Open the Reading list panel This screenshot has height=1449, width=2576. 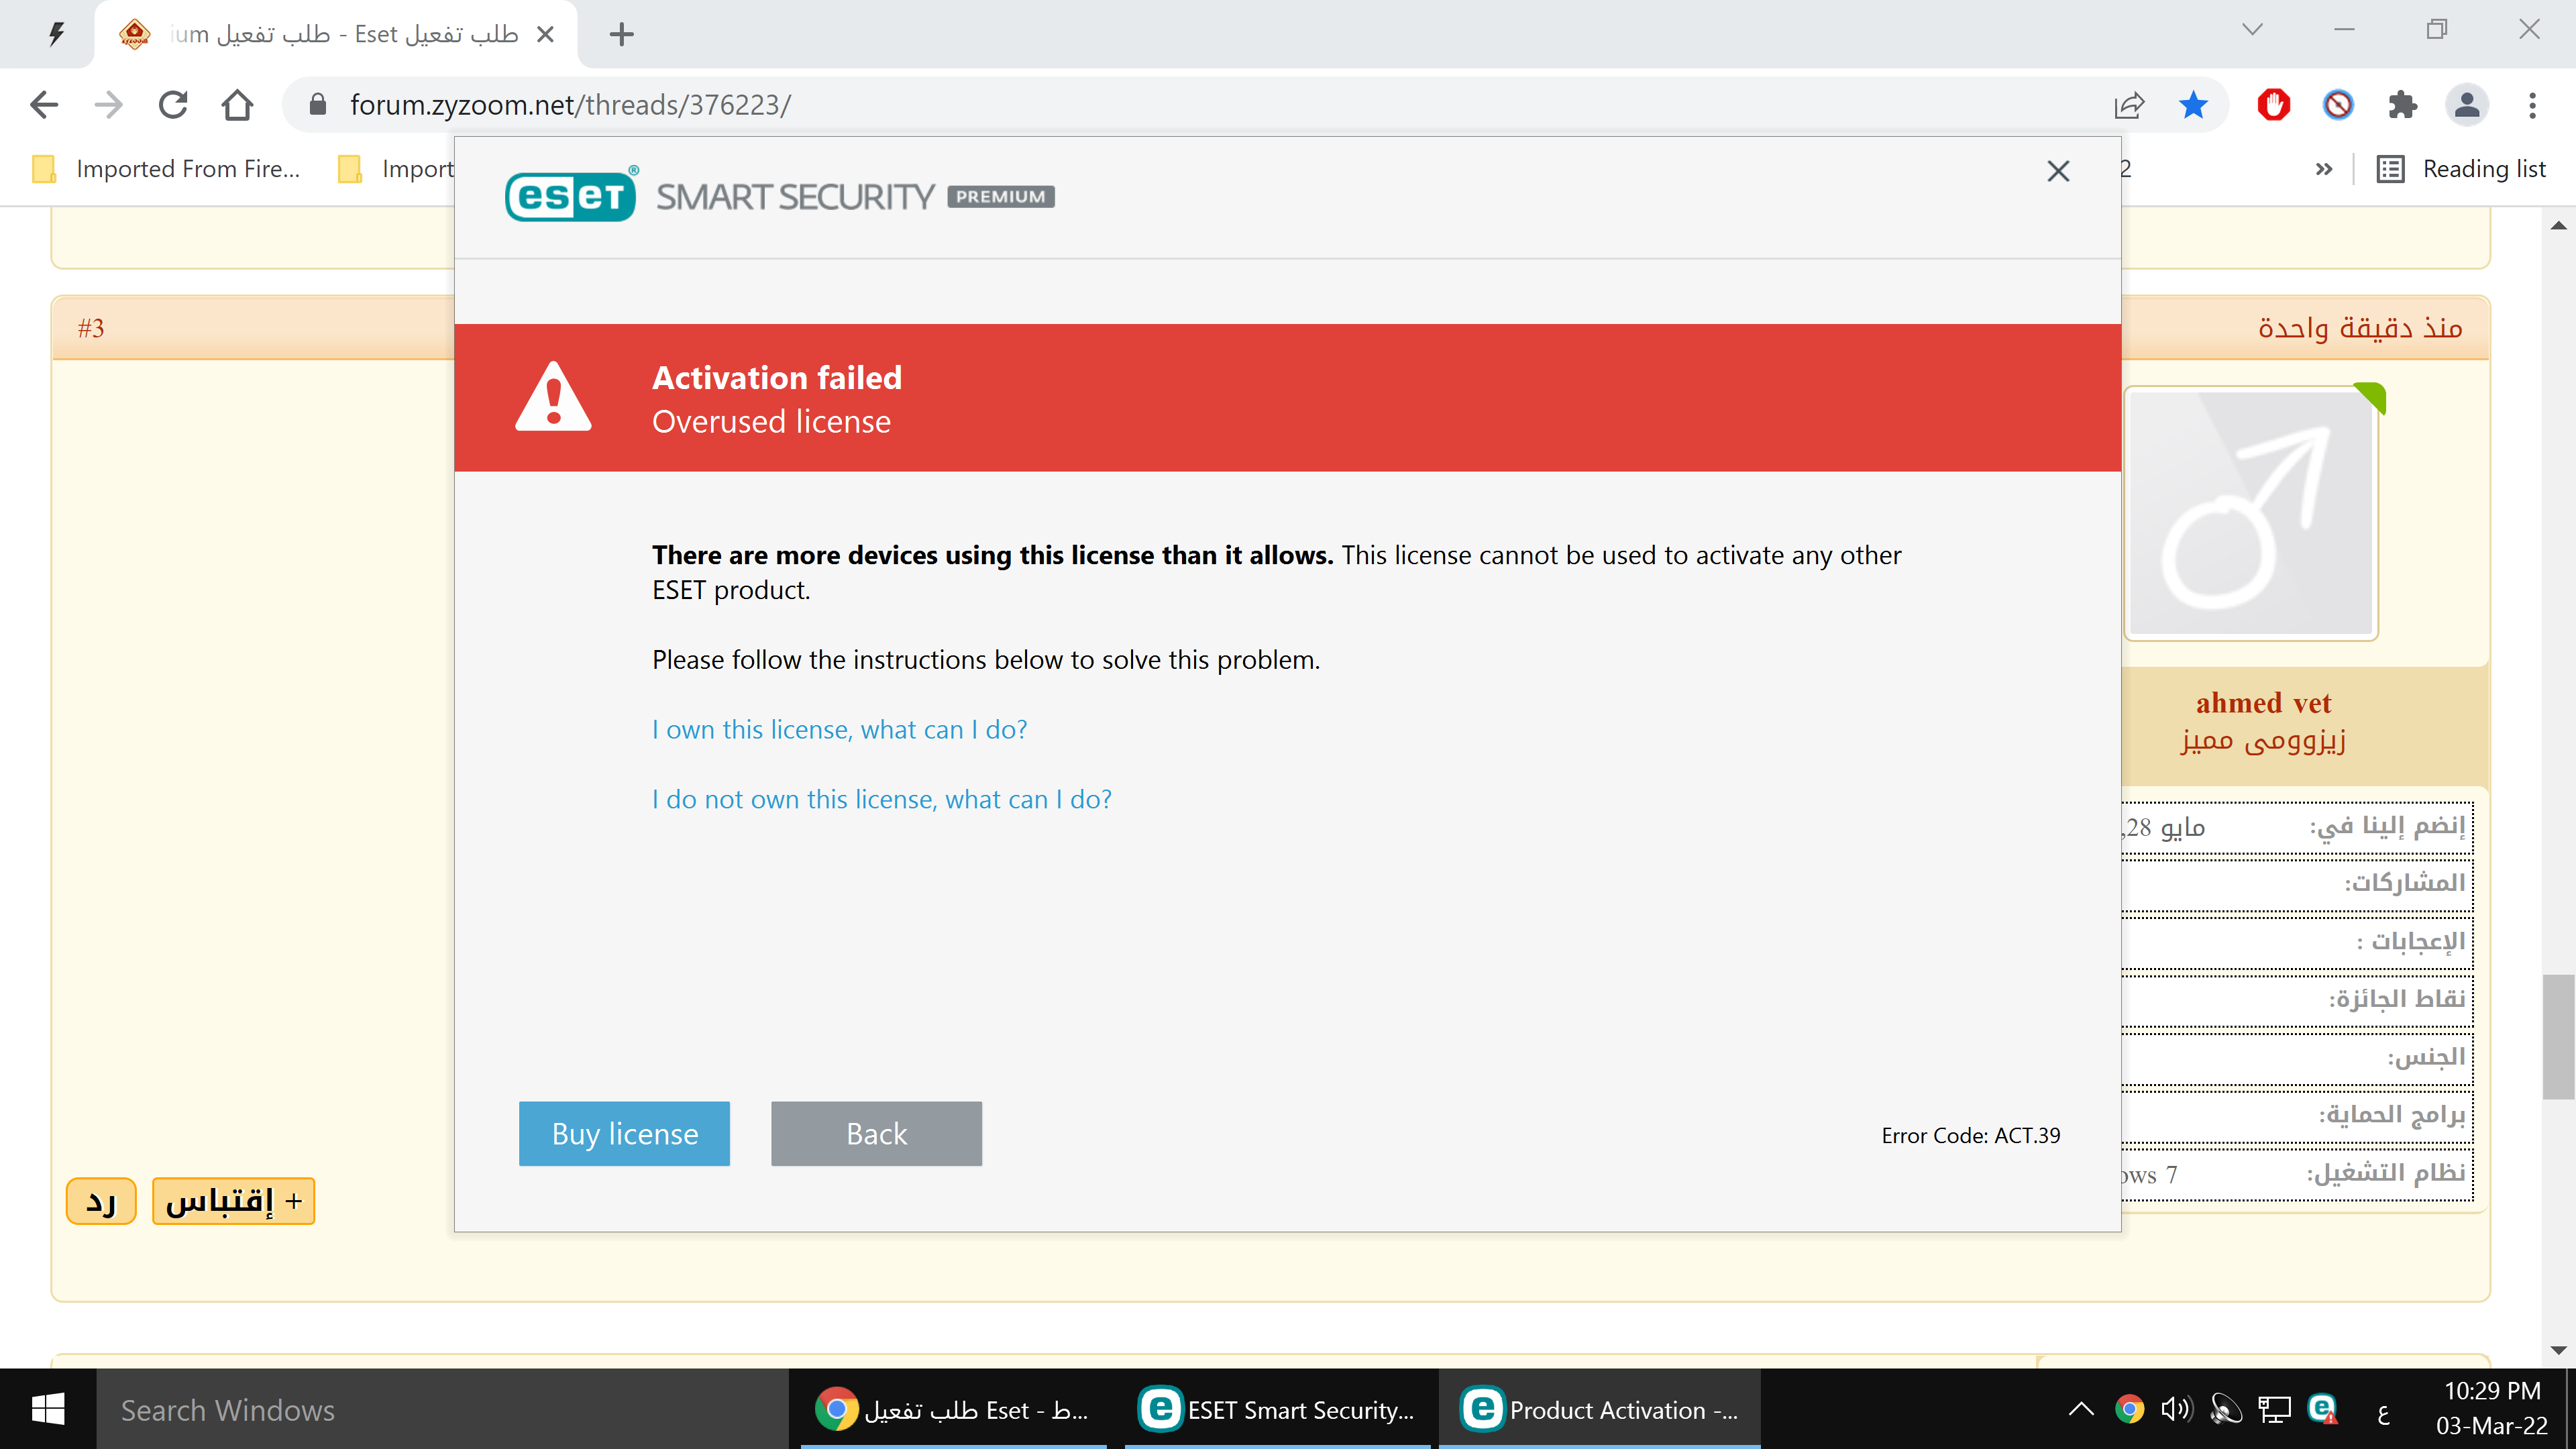[x=2461, y=169]
